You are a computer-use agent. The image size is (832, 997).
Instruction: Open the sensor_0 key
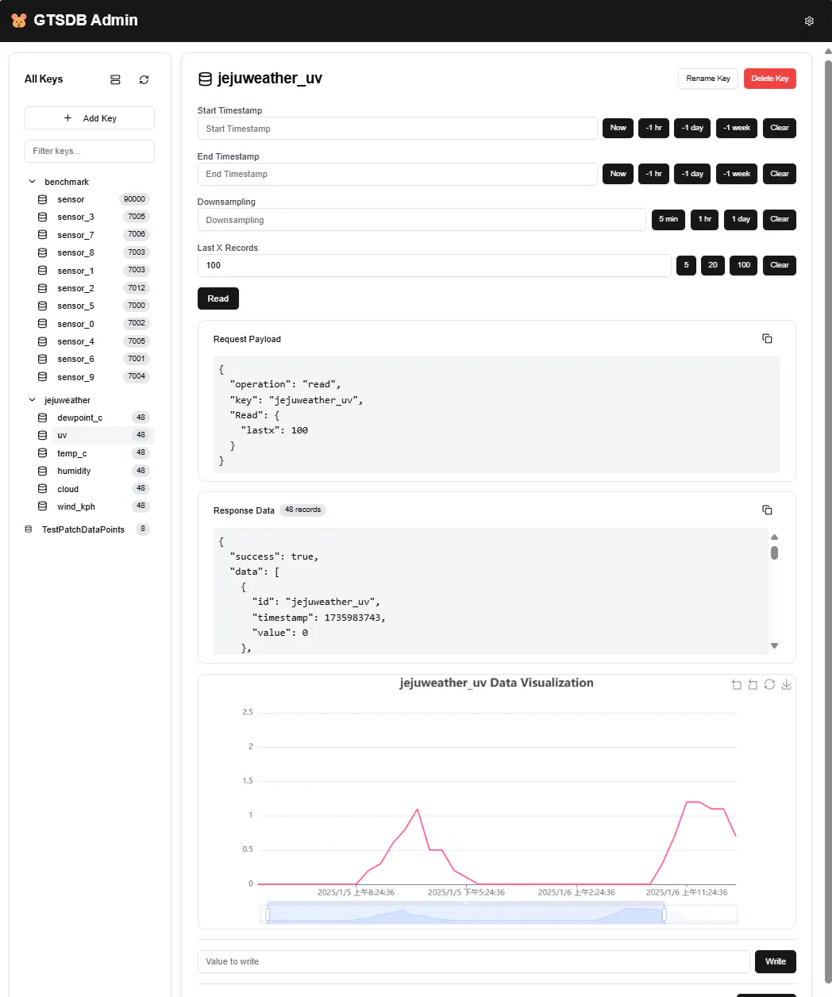pyautogui.click(x=94, y=324)
